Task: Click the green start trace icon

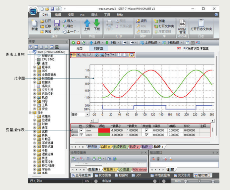Action: (x=74, y=43)
